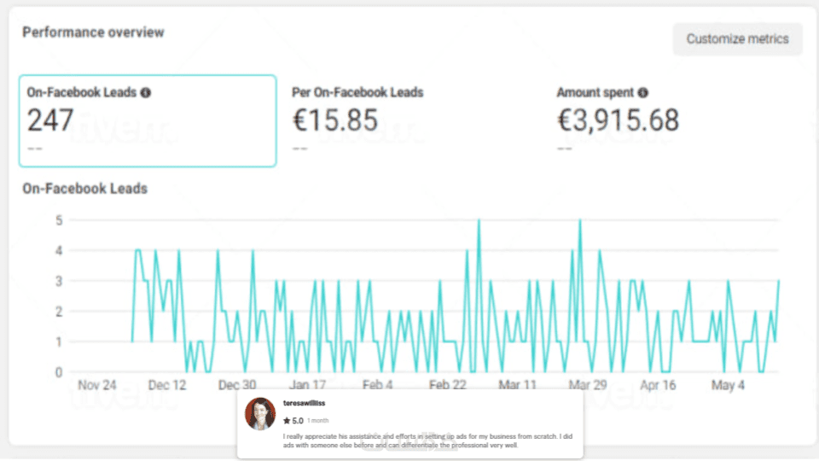Select the On-Facebook Leads metric card
This screenshot has height=461, width=819.
[148, 120]
